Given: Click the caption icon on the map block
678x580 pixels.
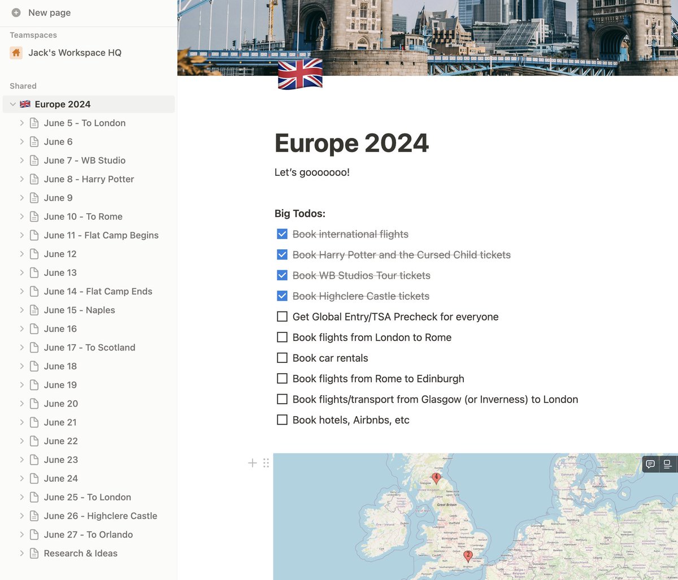Looking at the screenshot, I should (x=667, y=464).
